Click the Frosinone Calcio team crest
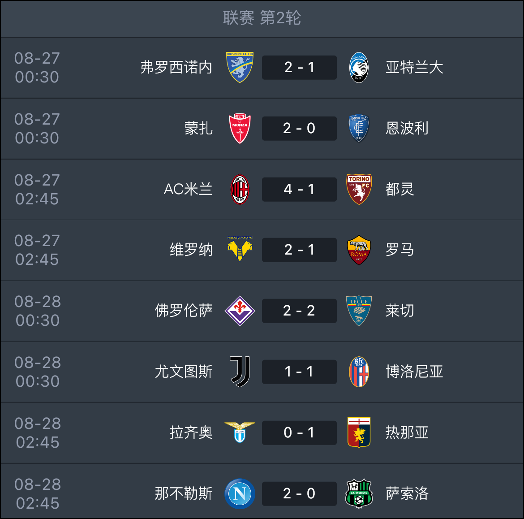524x519 pixels. coord(240,67)
